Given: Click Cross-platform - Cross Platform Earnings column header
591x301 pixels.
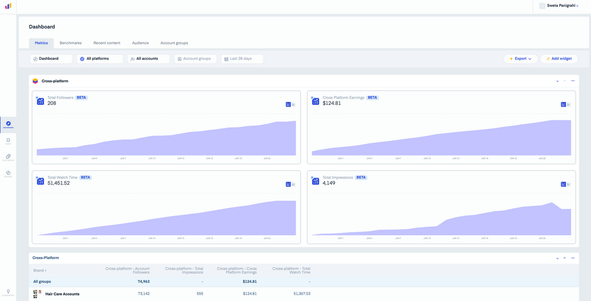Looking at the screenshot, I should tap(237, 270).
